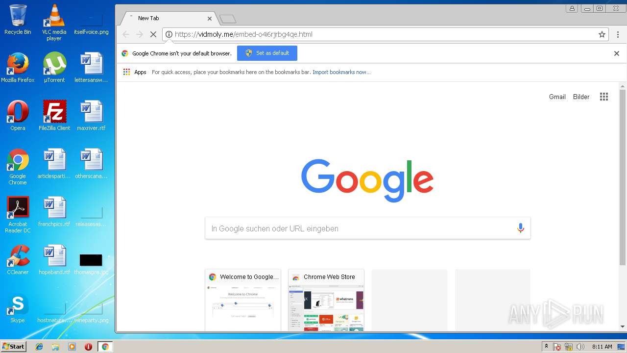The width and height of the screenshot is (627, 353).
Task: Open the Apps shortcut in bookmarks bar
Action: [x=135, y=72]
